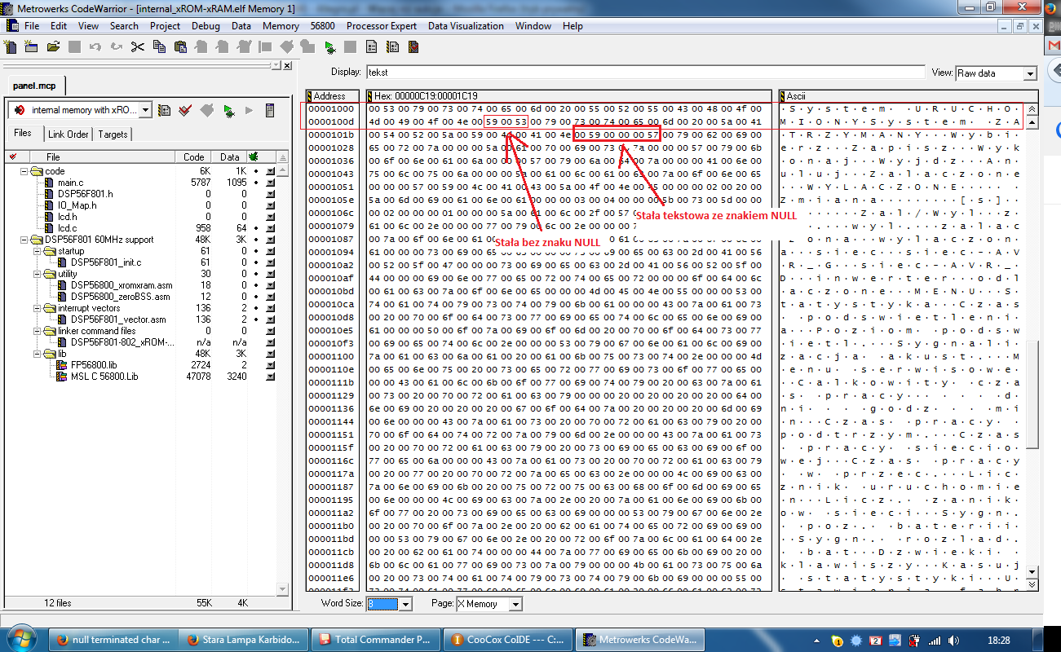Click the Cut scissors icon
The width and height of the screenshot is (1061, 652).
[137, 46]
